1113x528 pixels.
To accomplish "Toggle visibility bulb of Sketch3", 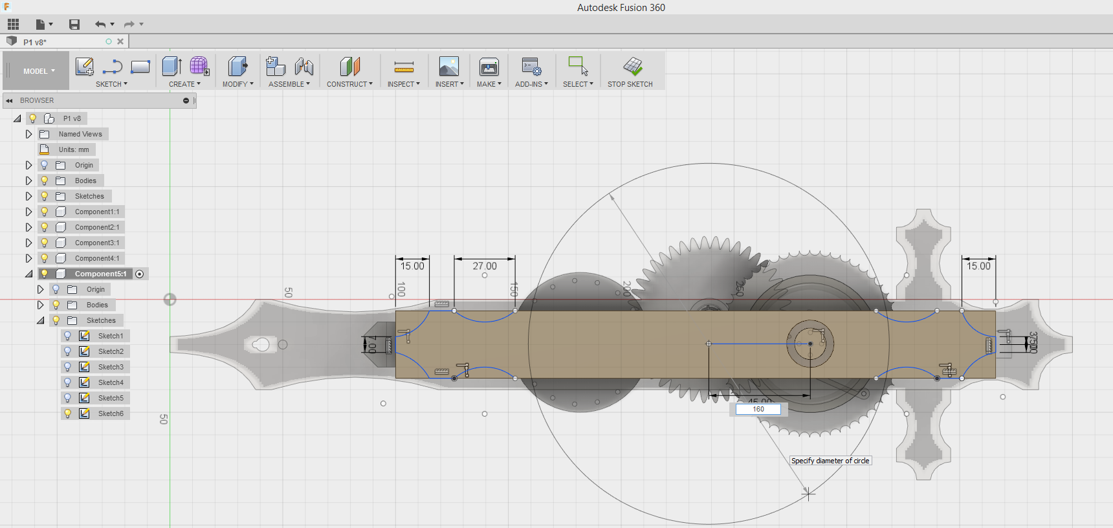I will click(67, 367).
